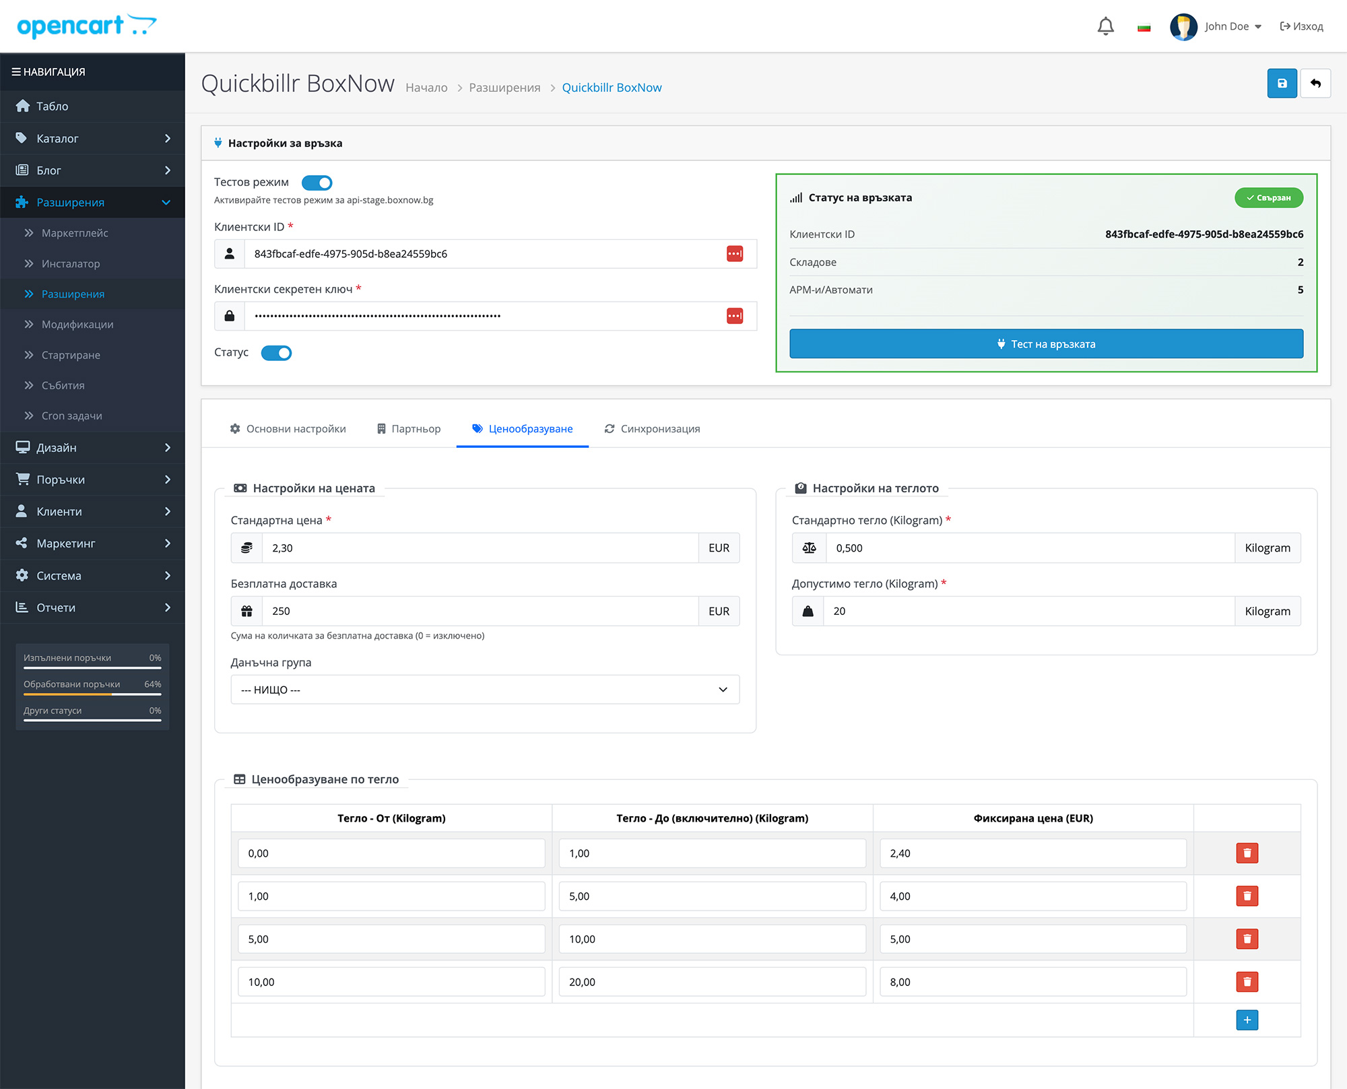The image size is (1347, 1089).
Task: Add new weight pricing row
Action: (x=1247, y=1020)
